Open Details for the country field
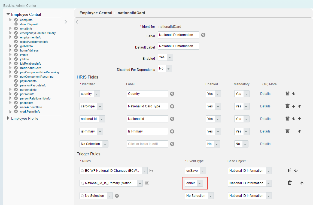Screen dimensions: 313x205 [x=265, y=94]
